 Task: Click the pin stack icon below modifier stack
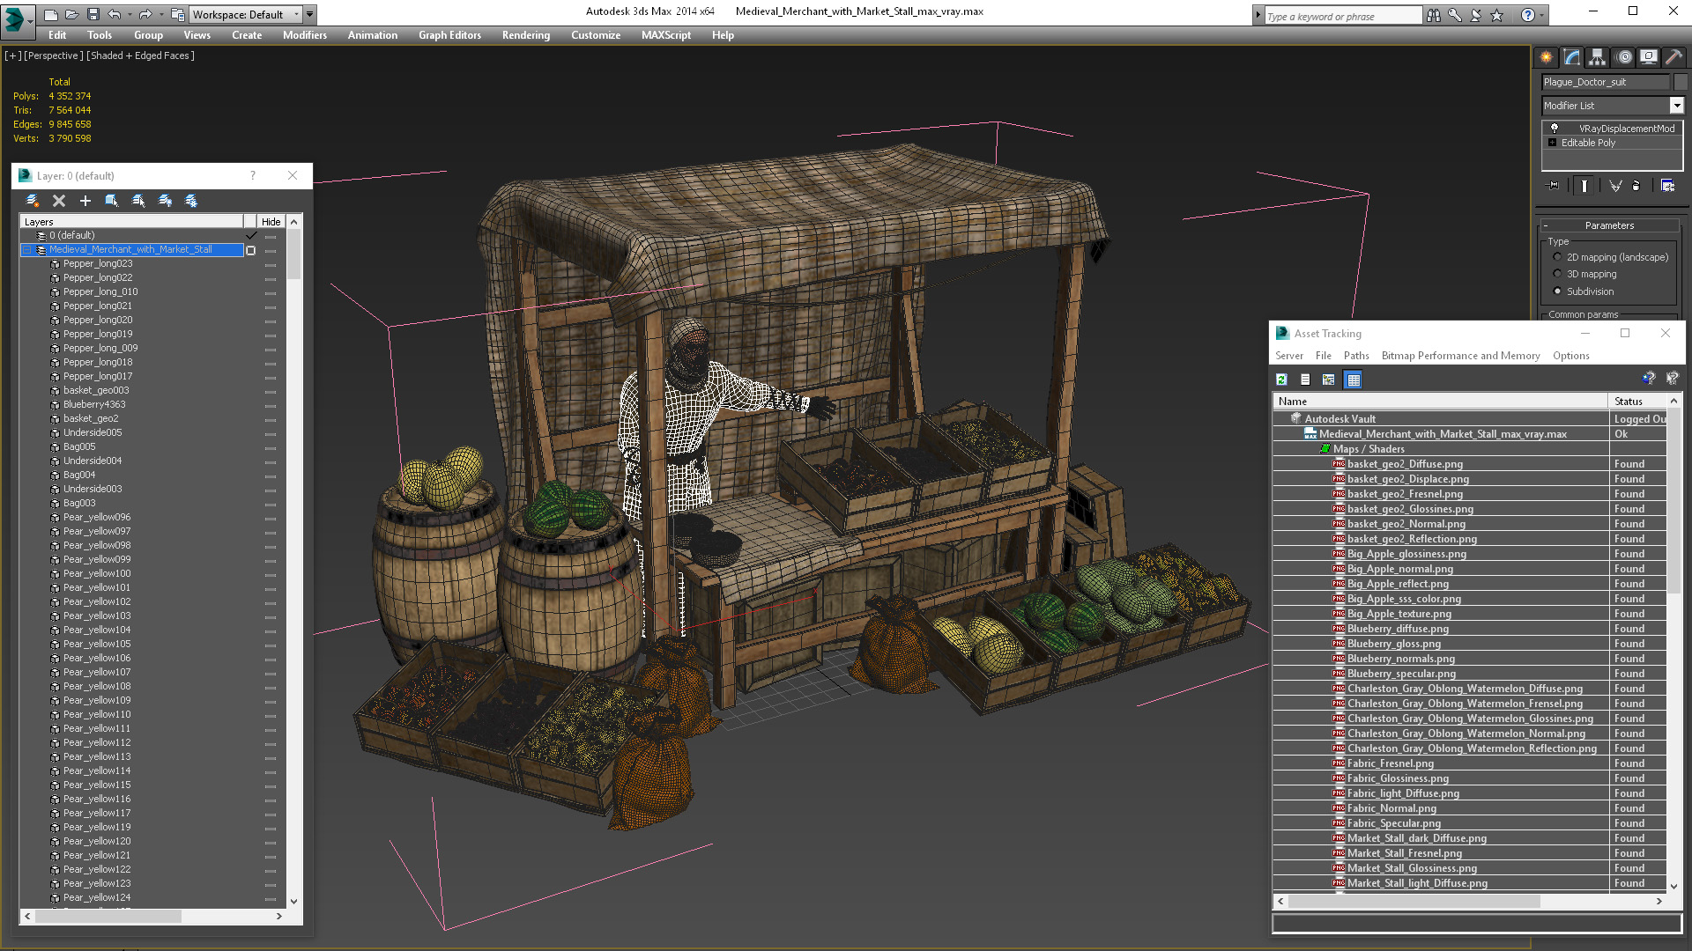click(x=1553, y=186)
